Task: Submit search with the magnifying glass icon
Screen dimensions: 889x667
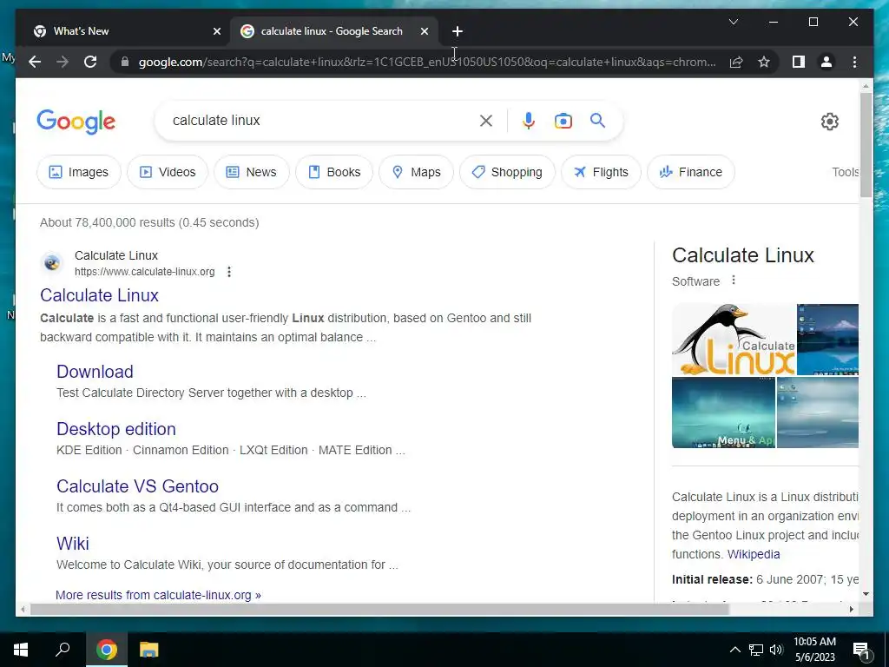Action: coord(597,120)
